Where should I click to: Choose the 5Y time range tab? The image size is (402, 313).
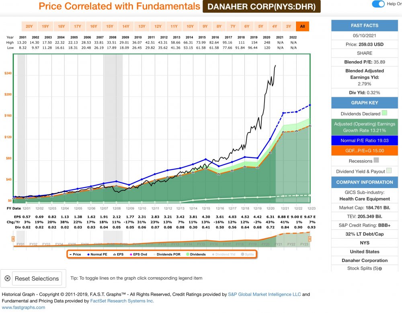tap(260, 27)
